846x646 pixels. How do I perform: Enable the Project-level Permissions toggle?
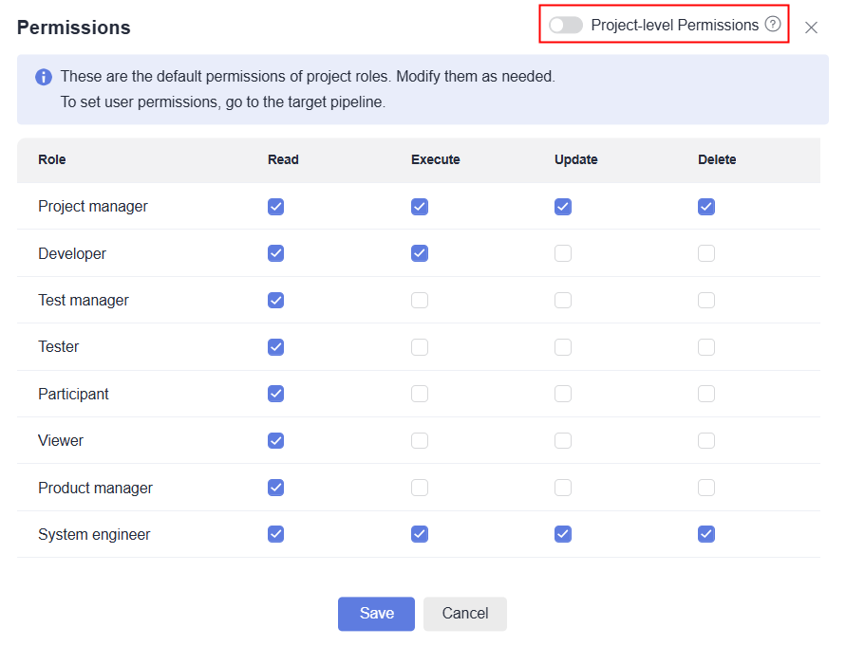[566, 26]
